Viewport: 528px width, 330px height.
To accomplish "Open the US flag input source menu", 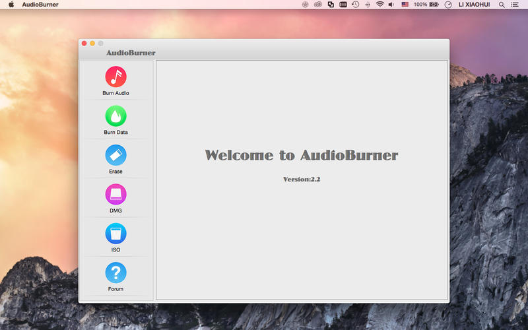I will 405,5.
